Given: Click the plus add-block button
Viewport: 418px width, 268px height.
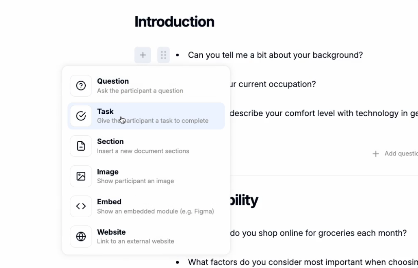Looking at the screenshot, I should (143, 55).
